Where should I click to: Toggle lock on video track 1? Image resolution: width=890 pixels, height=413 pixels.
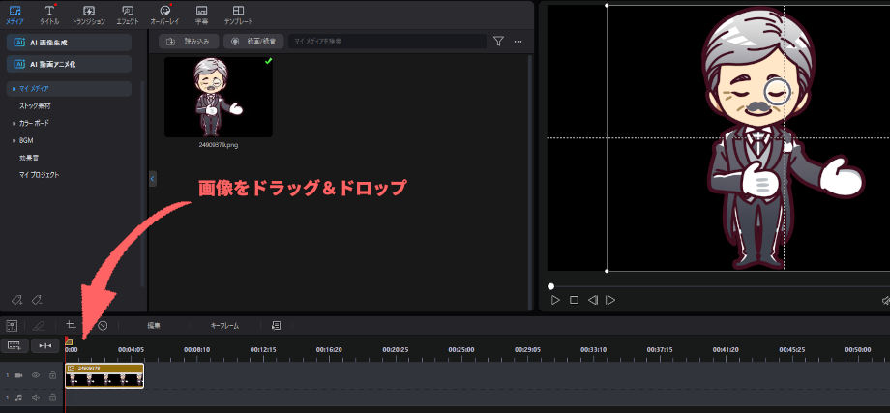(x=52, y=374)
